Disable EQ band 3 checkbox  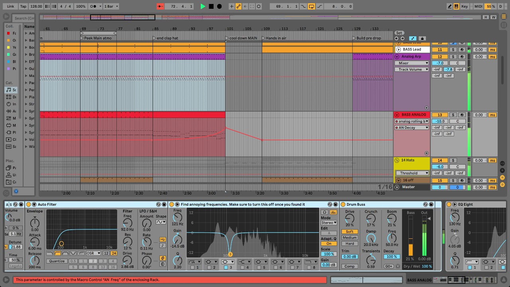[226, 267]
